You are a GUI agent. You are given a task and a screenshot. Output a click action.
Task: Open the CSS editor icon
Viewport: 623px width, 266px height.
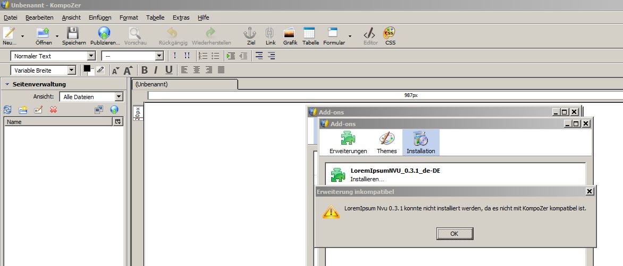point(389,32)
